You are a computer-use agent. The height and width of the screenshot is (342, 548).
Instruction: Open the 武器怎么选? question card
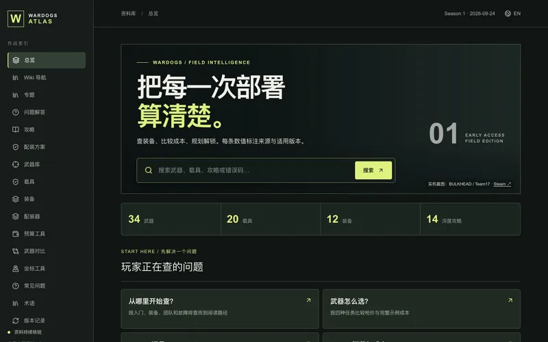[421, 309]
